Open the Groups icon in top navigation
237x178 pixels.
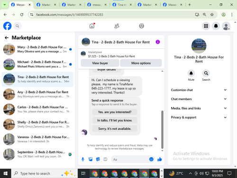[142, 26]
